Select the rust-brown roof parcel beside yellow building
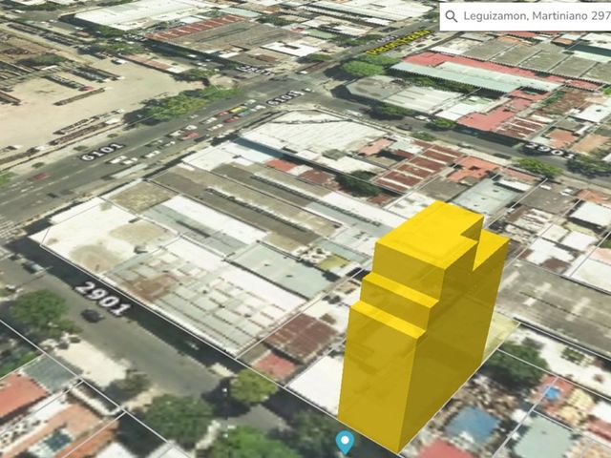The width and height of the screenshot is (611, 458). tap(304, 337)
